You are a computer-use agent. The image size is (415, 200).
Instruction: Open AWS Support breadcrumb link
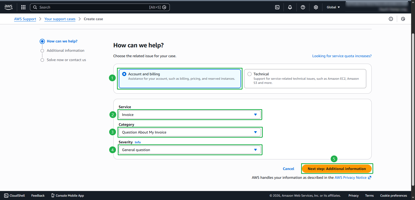pos(25,19)
